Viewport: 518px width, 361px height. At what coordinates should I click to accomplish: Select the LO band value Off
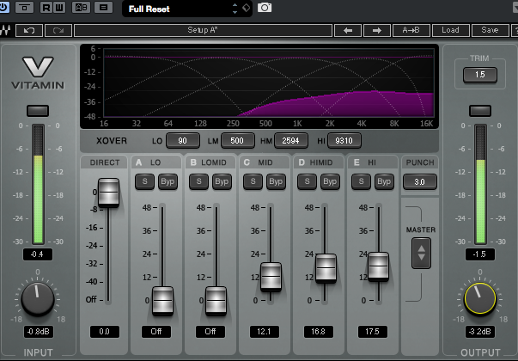[156, 332]
